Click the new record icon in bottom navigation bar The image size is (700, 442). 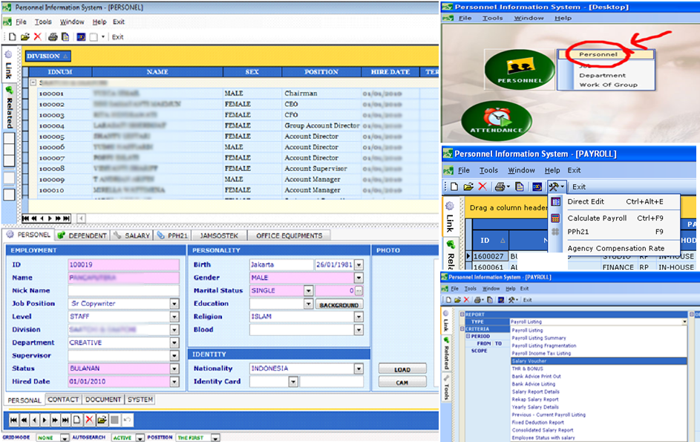(x=77, y=420)
